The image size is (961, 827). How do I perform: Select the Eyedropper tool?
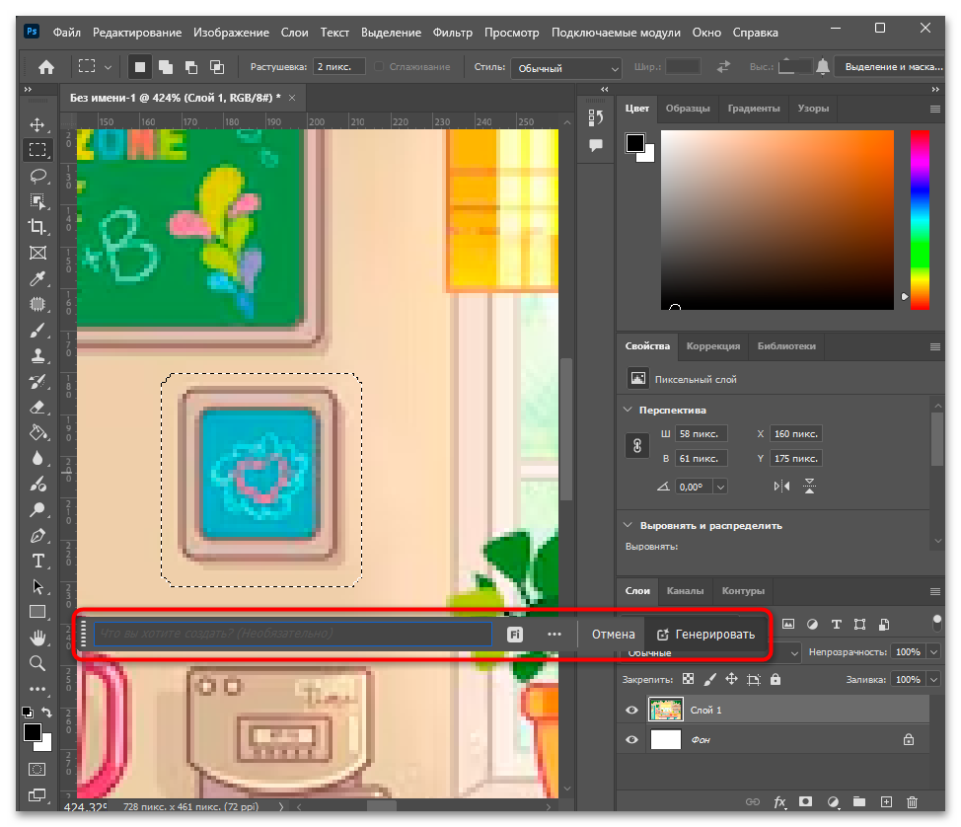click(x=37, y=279)
